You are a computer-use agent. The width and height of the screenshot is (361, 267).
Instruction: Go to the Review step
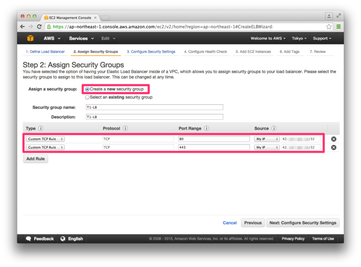tap(318, 51)
